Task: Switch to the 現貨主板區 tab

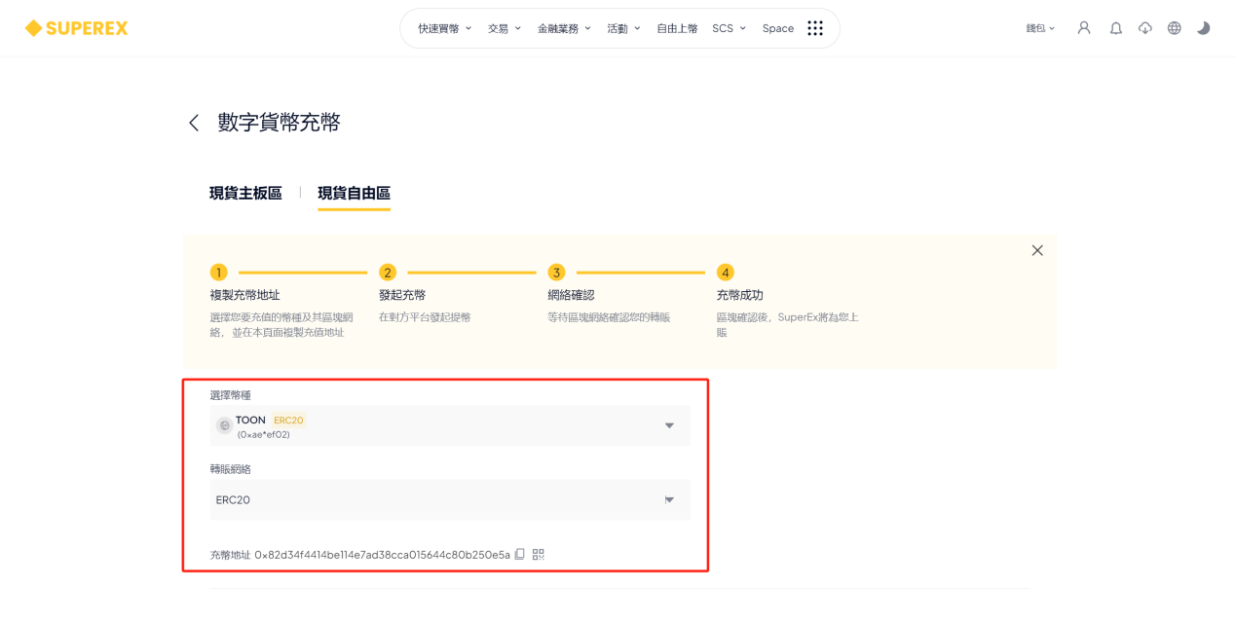Action: tap(245, 193)
